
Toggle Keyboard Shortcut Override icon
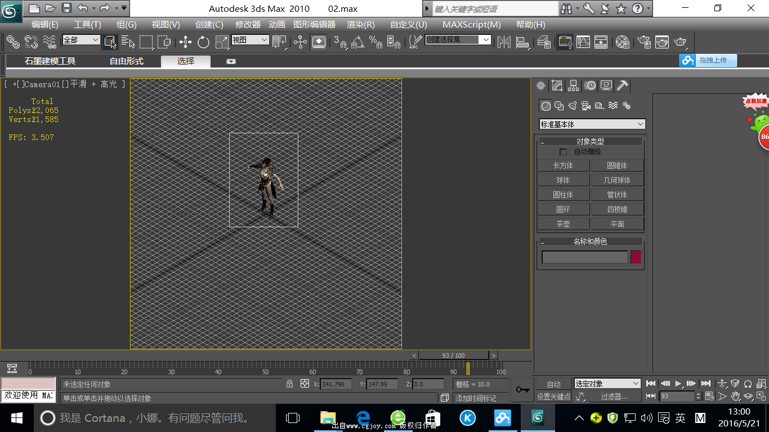click(x=319, y=42)
